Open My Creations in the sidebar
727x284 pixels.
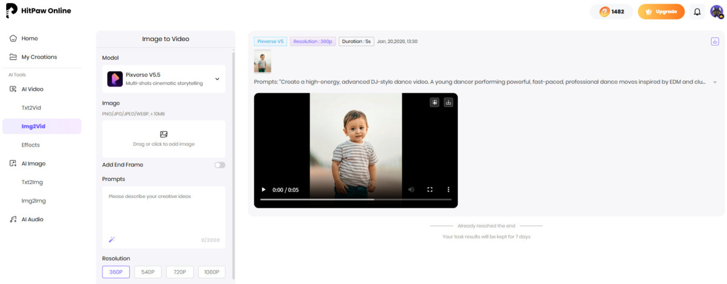[39, 57]
